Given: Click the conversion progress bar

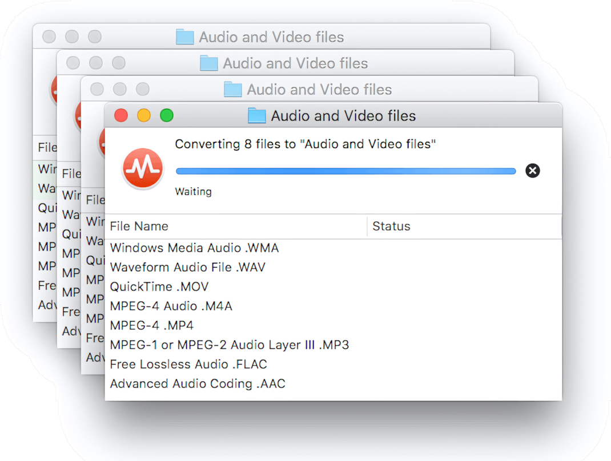Looking at the screenshot, I should pos(345,170).
